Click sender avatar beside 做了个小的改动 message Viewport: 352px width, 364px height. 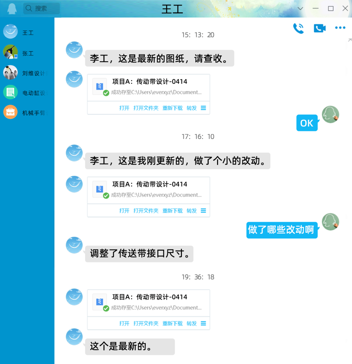[74, 153]
